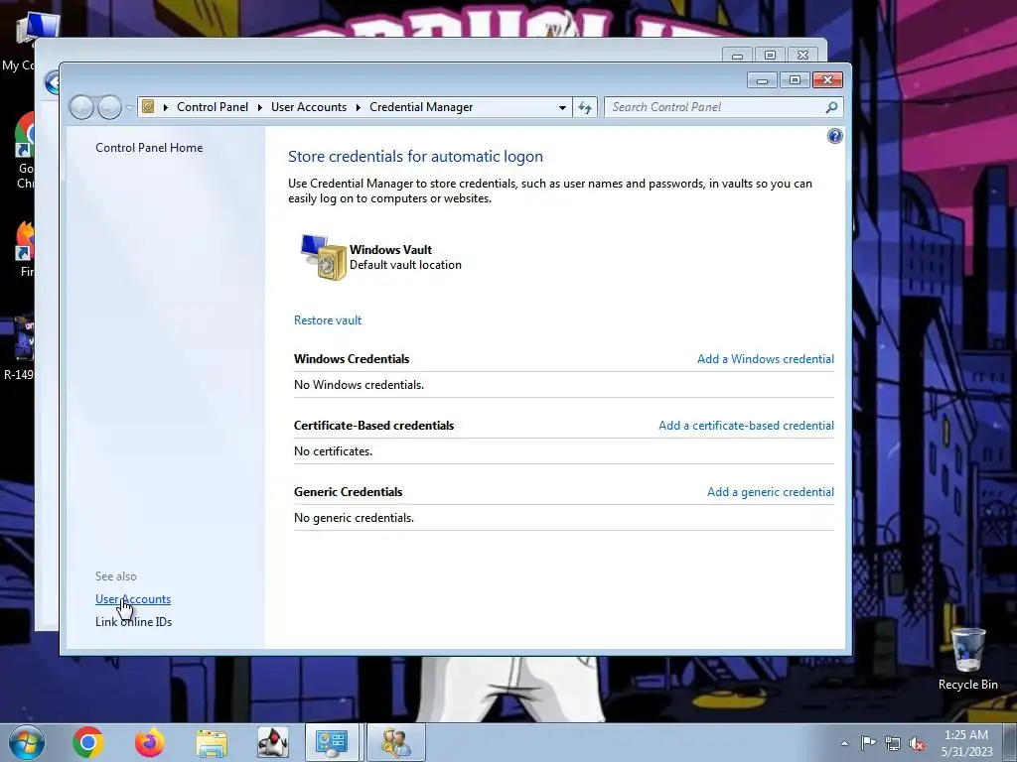Screen dimensions: 1017x762
Task: Switch to Control Panel taskbar button
Action: tap(332, 742)
